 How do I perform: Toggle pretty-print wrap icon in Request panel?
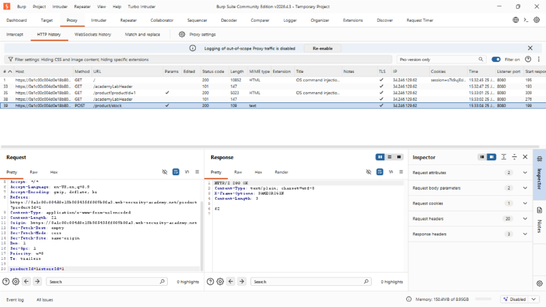tap(176, 172)
